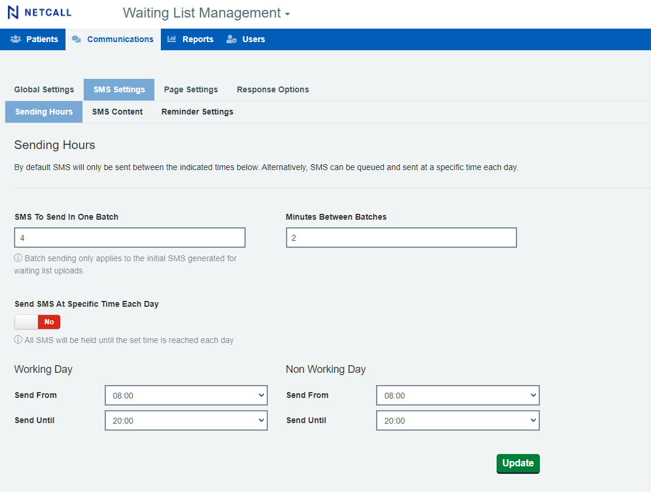
Task: Toggle Send SMS At Specific Time switch
Action: tap(37, 322)
